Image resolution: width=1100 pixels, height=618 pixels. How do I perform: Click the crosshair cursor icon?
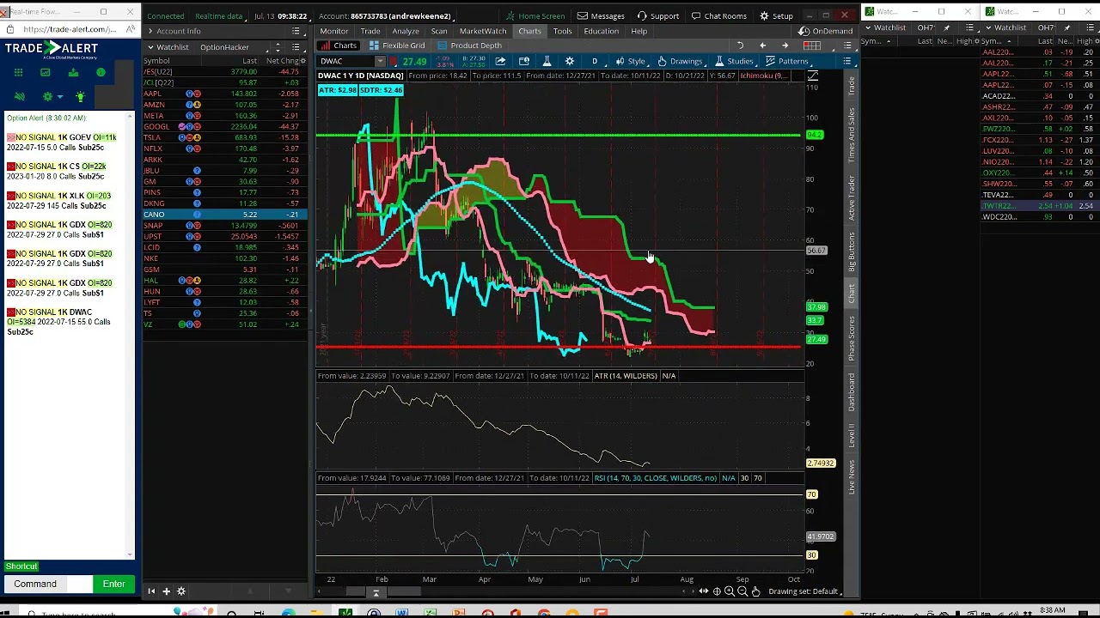[x=717, y=591]
